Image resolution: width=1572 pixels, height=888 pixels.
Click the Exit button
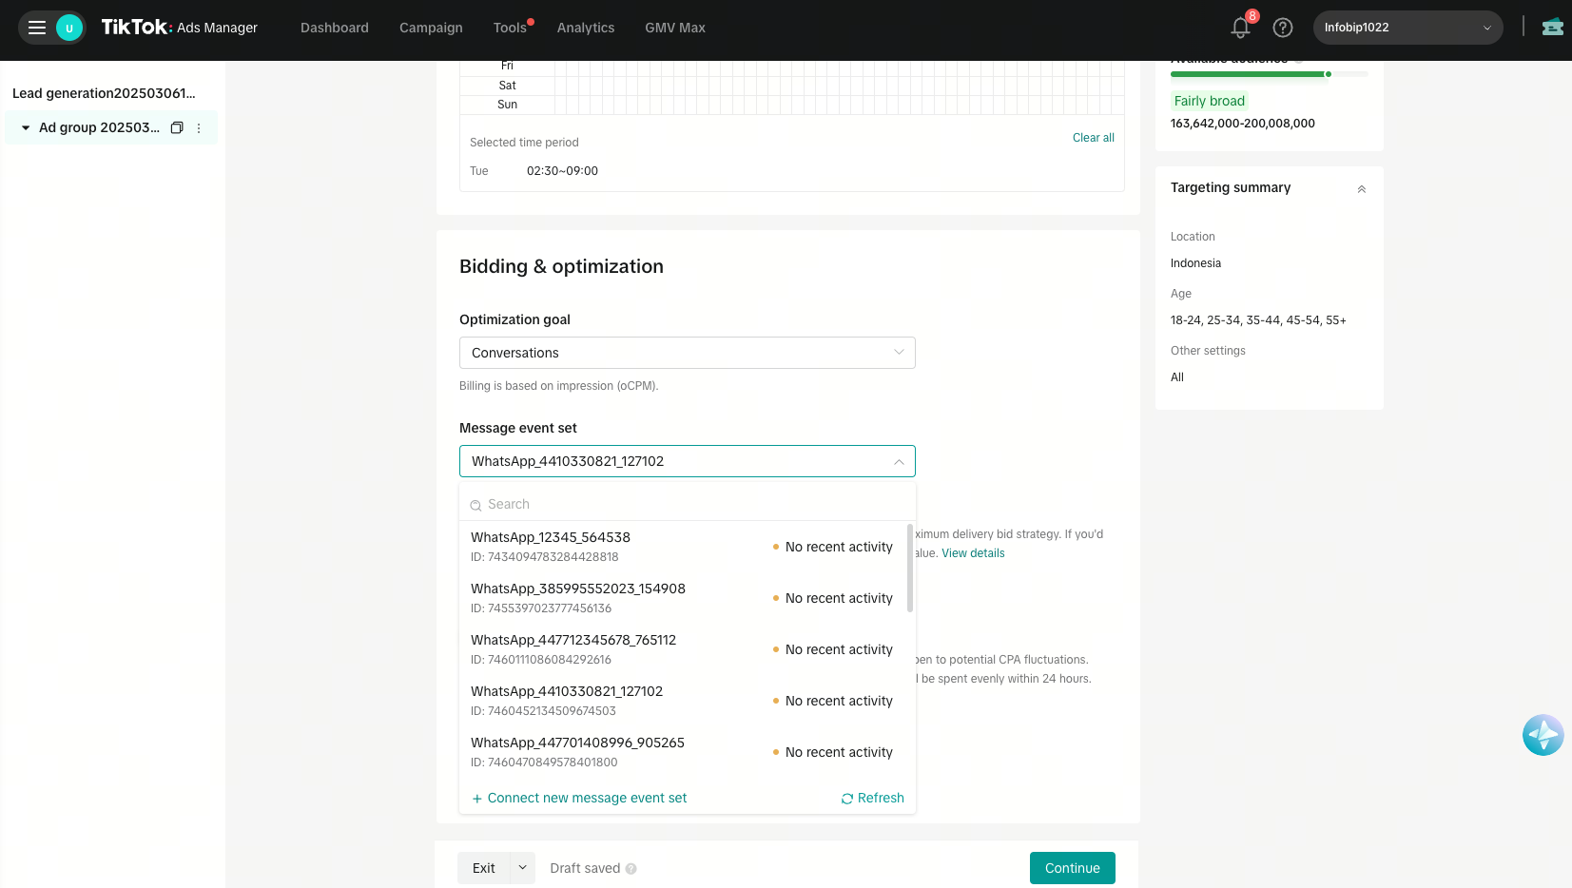pos(484,868)
